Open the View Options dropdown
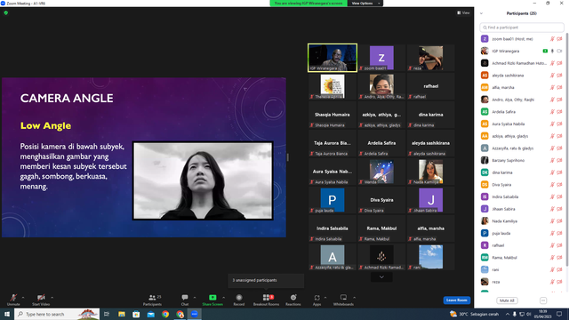Screen dimensions: 569x320 pyautogui.click(x=365, y=4)
